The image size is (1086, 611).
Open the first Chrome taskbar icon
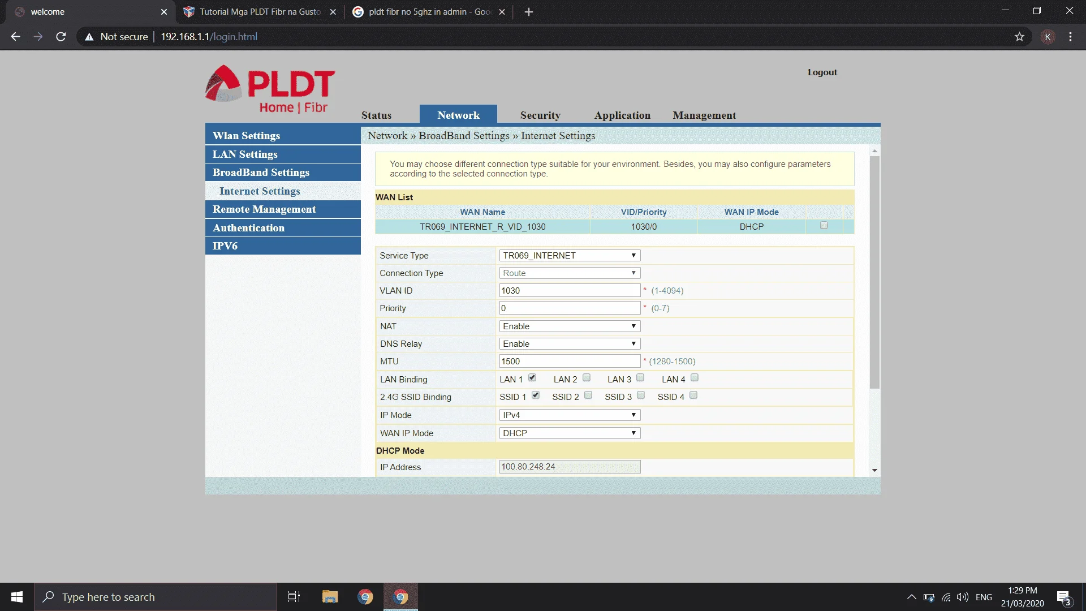click(365, 597)
